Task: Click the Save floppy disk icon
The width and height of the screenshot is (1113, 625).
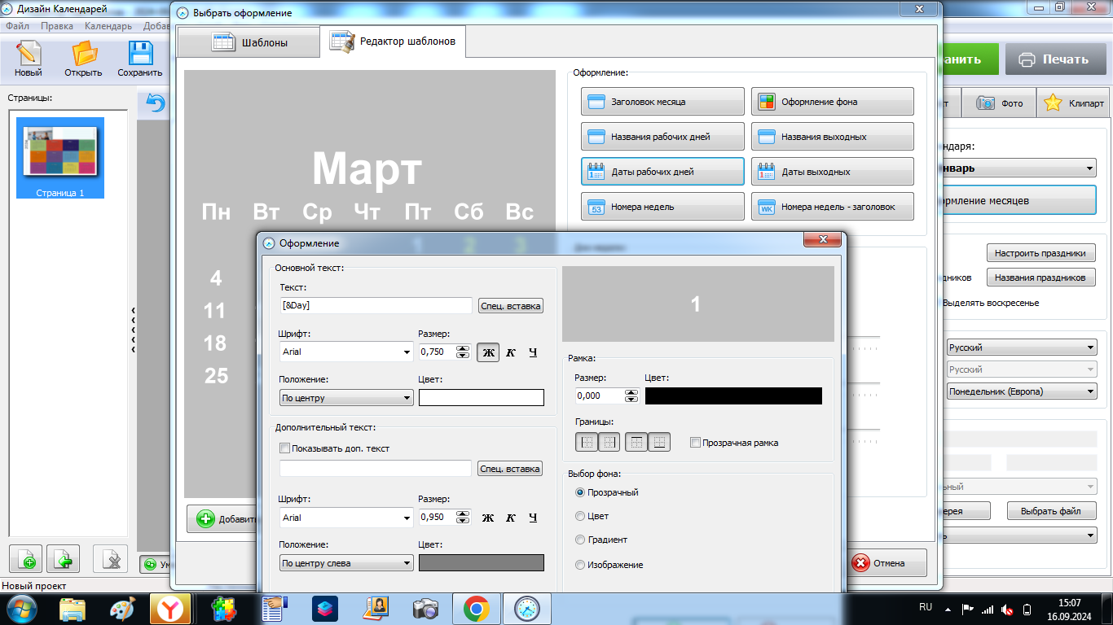Action: pyautogui.click(x=140, y=59)
